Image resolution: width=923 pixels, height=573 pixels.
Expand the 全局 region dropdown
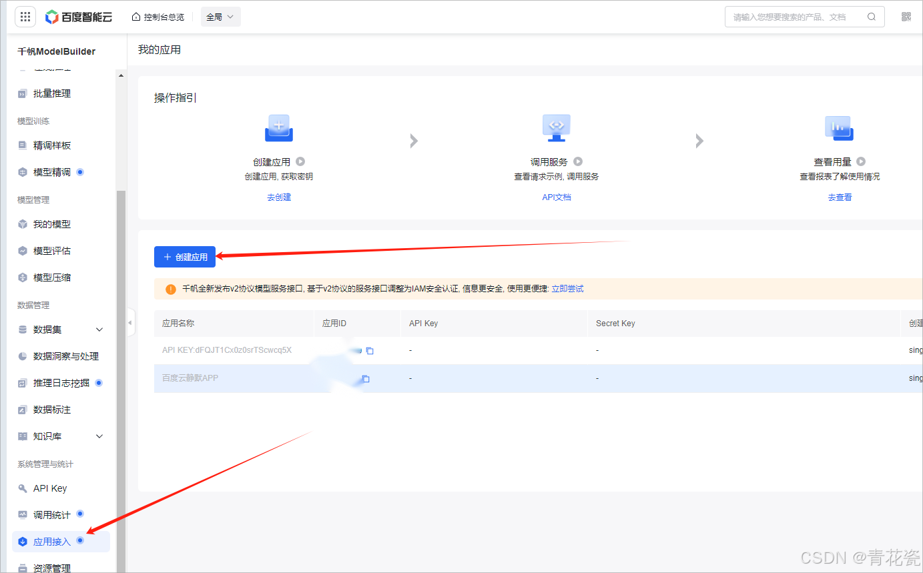coord(220,17)
